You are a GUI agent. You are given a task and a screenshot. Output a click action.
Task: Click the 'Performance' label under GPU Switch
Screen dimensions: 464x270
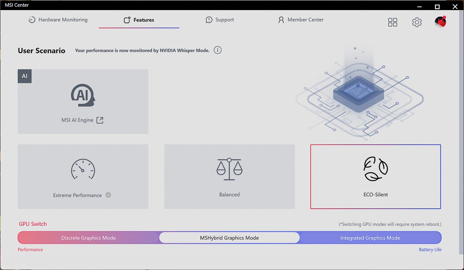pos(31,250)
